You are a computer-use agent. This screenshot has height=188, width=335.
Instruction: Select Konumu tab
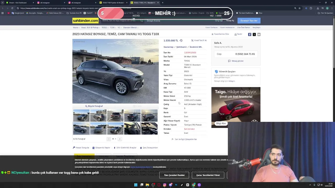point(104,156)
